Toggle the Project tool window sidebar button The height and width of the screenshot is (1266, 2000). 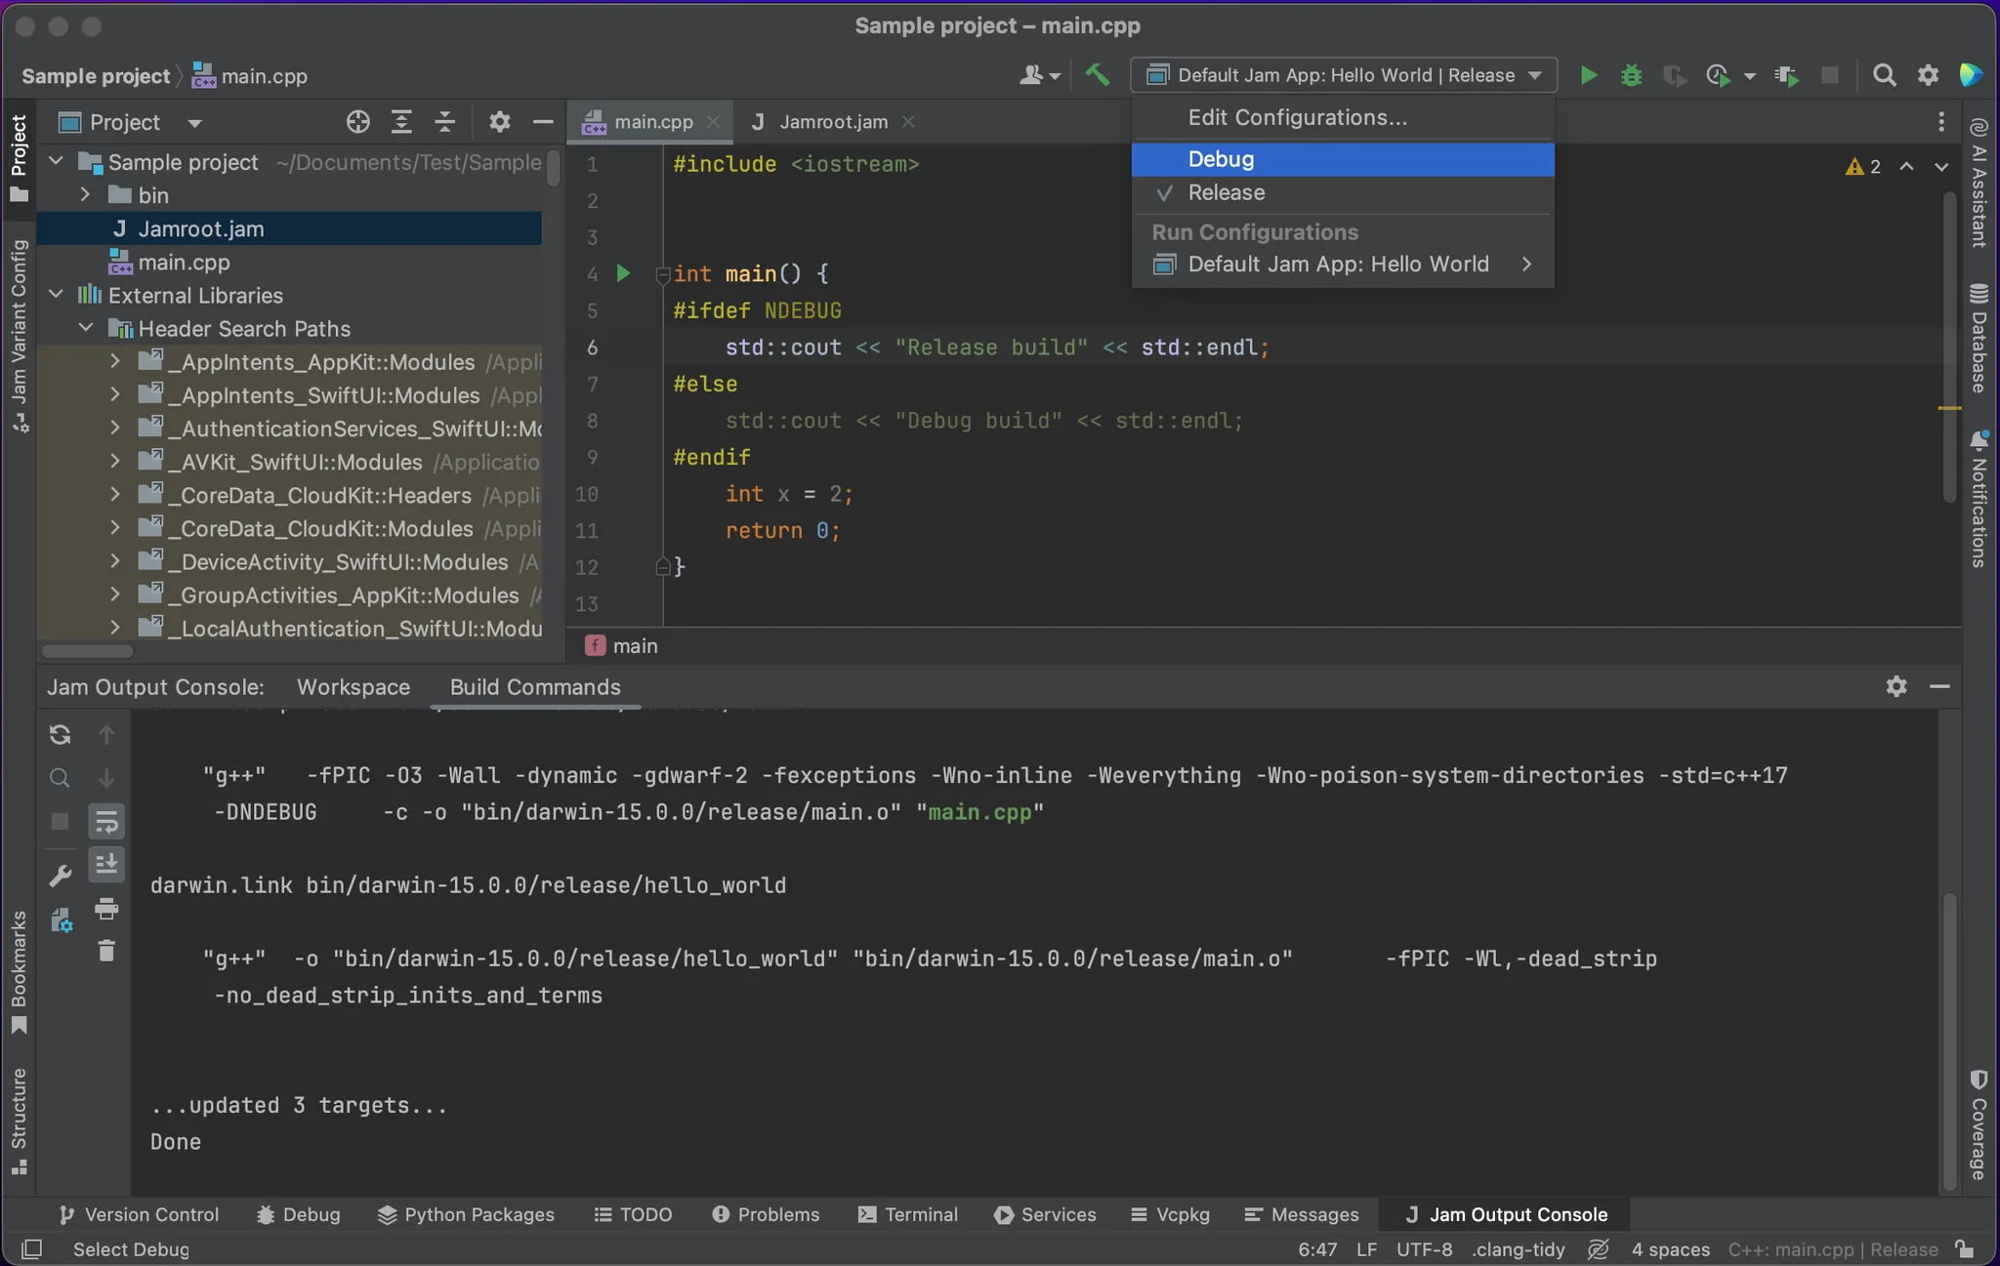click(x=19, y=159)
